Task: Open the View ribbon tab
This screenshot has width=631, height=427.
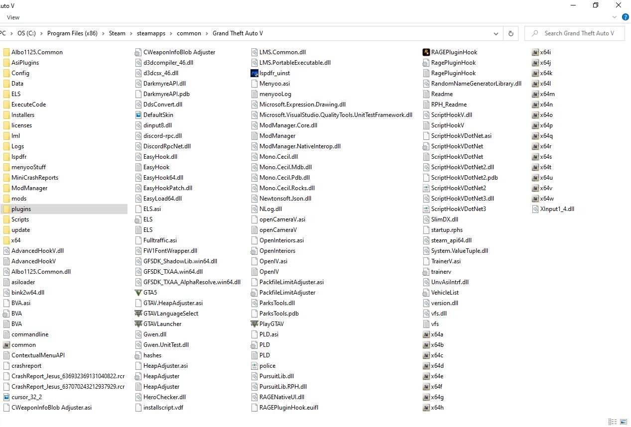Action: 13,17
